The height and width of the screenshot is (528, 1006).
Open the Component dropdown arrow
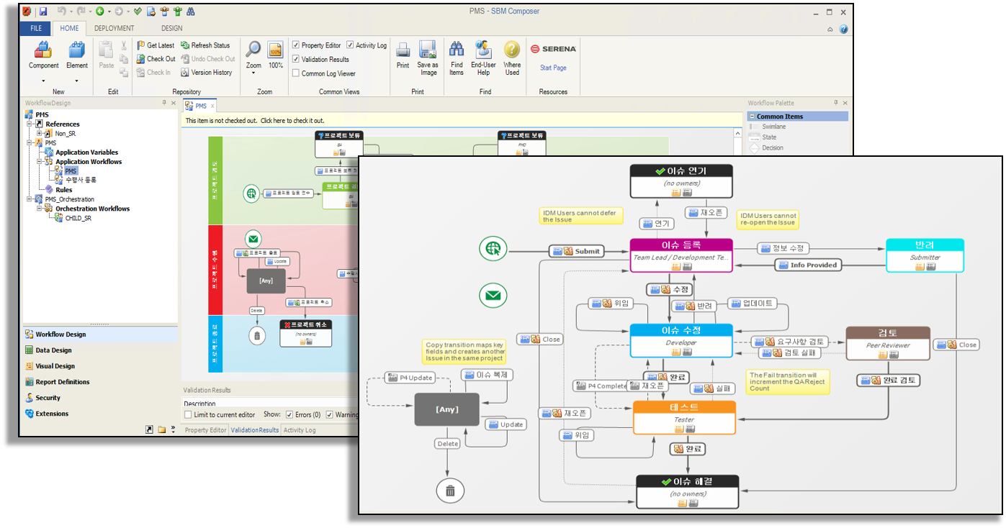pos(44,81)
